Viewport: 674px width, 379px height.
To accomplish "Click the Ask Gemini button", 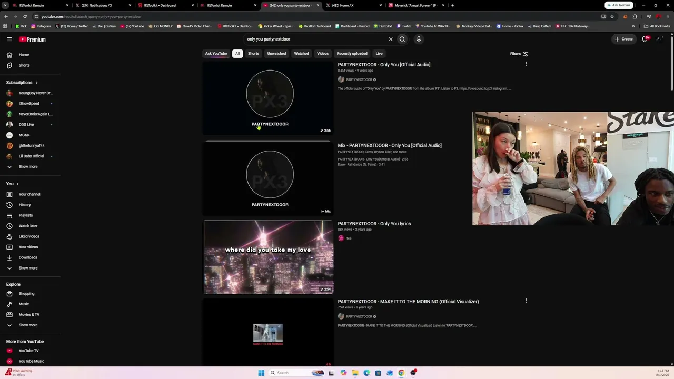I will (619, 5).
